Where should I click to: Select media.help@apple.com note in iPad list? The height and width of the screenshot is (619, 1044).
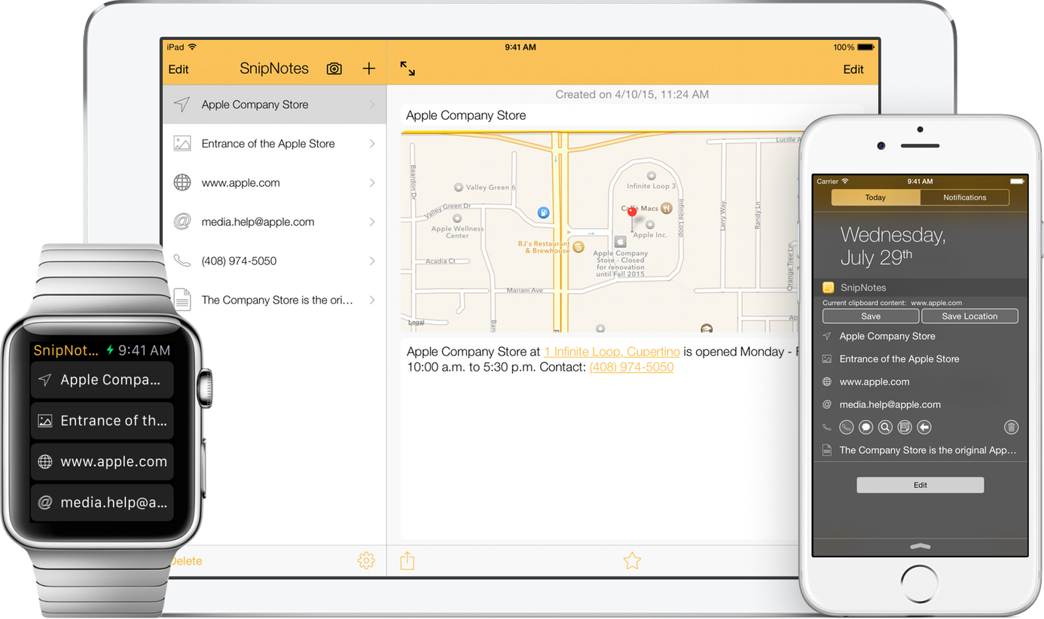[x=274, y=222]
